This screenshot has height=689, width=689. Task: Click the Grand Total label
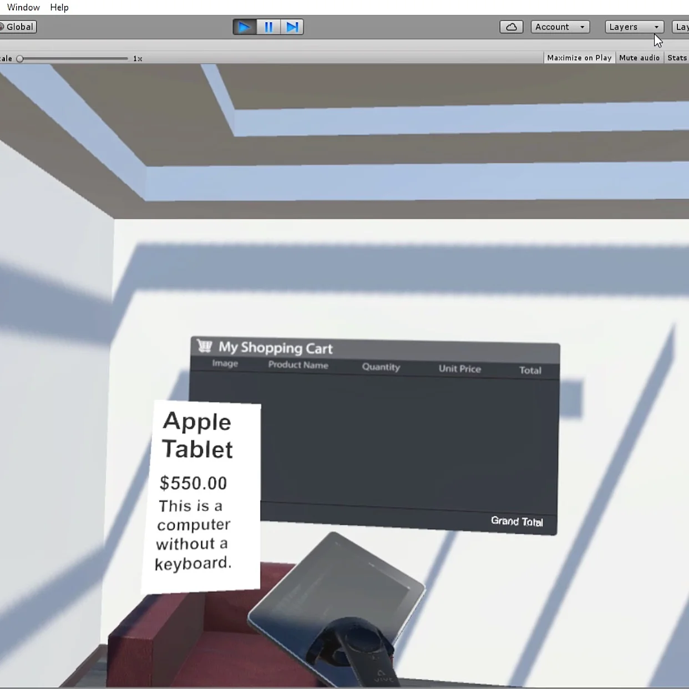click(516, 521)
